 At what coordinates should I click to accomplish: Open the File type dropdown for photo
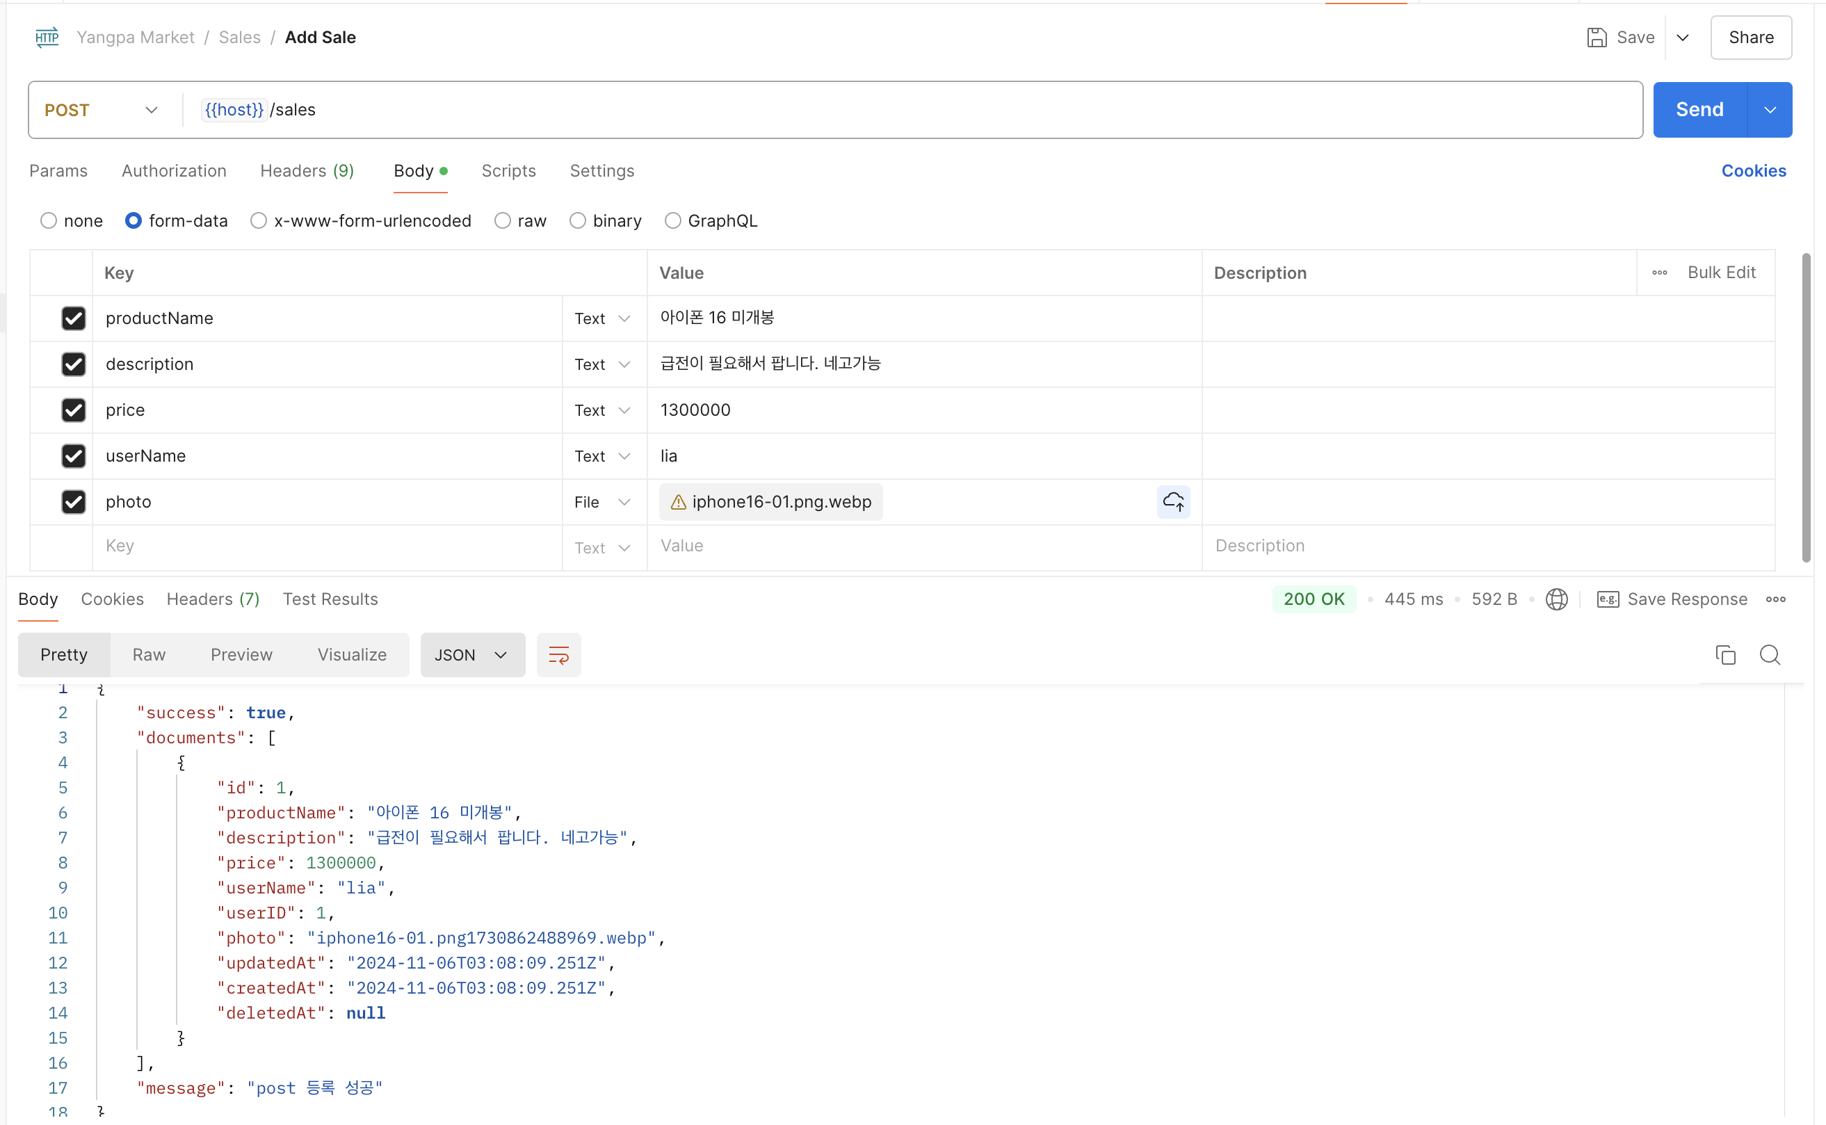(x=603, y=502)
